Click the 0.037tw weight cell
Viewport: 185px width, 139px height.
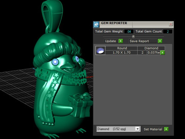coord(154,53)
